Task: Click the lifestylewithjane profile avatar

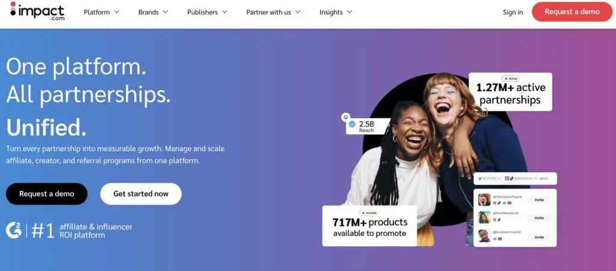Action: tap(484, 199)
